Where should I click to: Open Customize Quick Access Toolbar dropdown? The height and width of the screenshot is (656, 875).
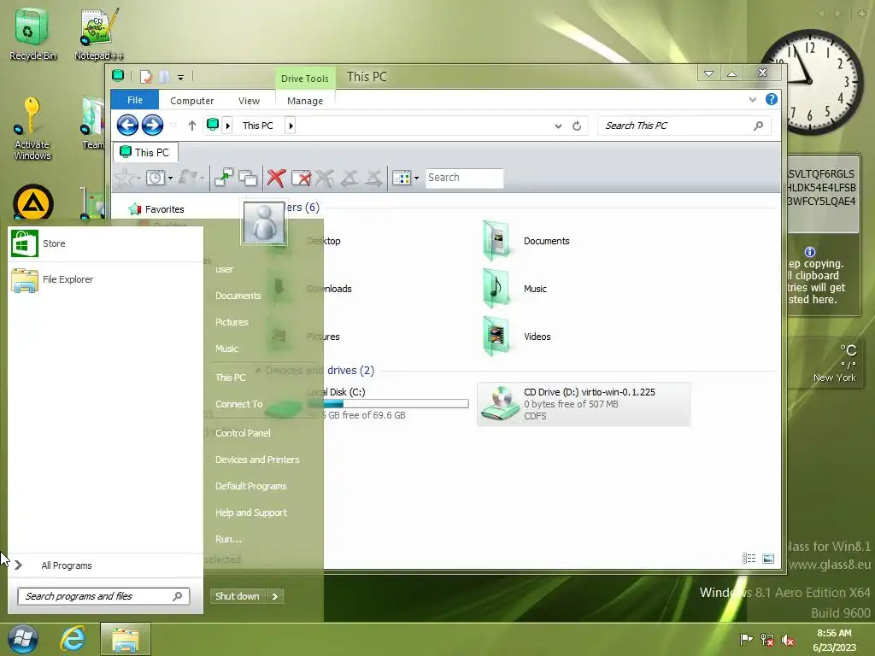[x=181, y=78]
